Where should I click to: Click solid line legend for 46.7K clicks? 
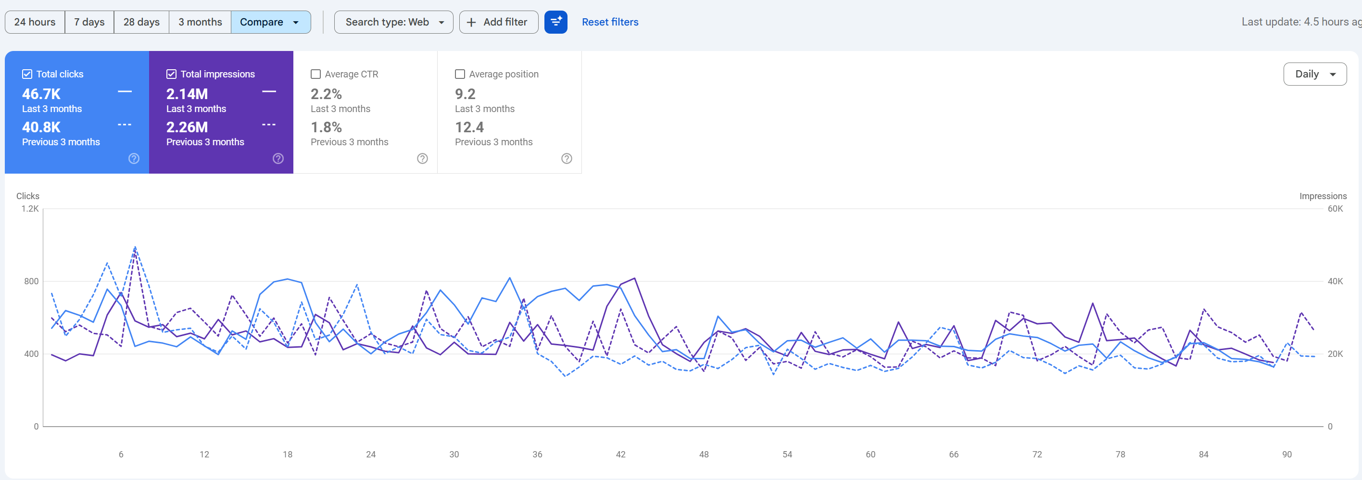click(x=125, y=91)
